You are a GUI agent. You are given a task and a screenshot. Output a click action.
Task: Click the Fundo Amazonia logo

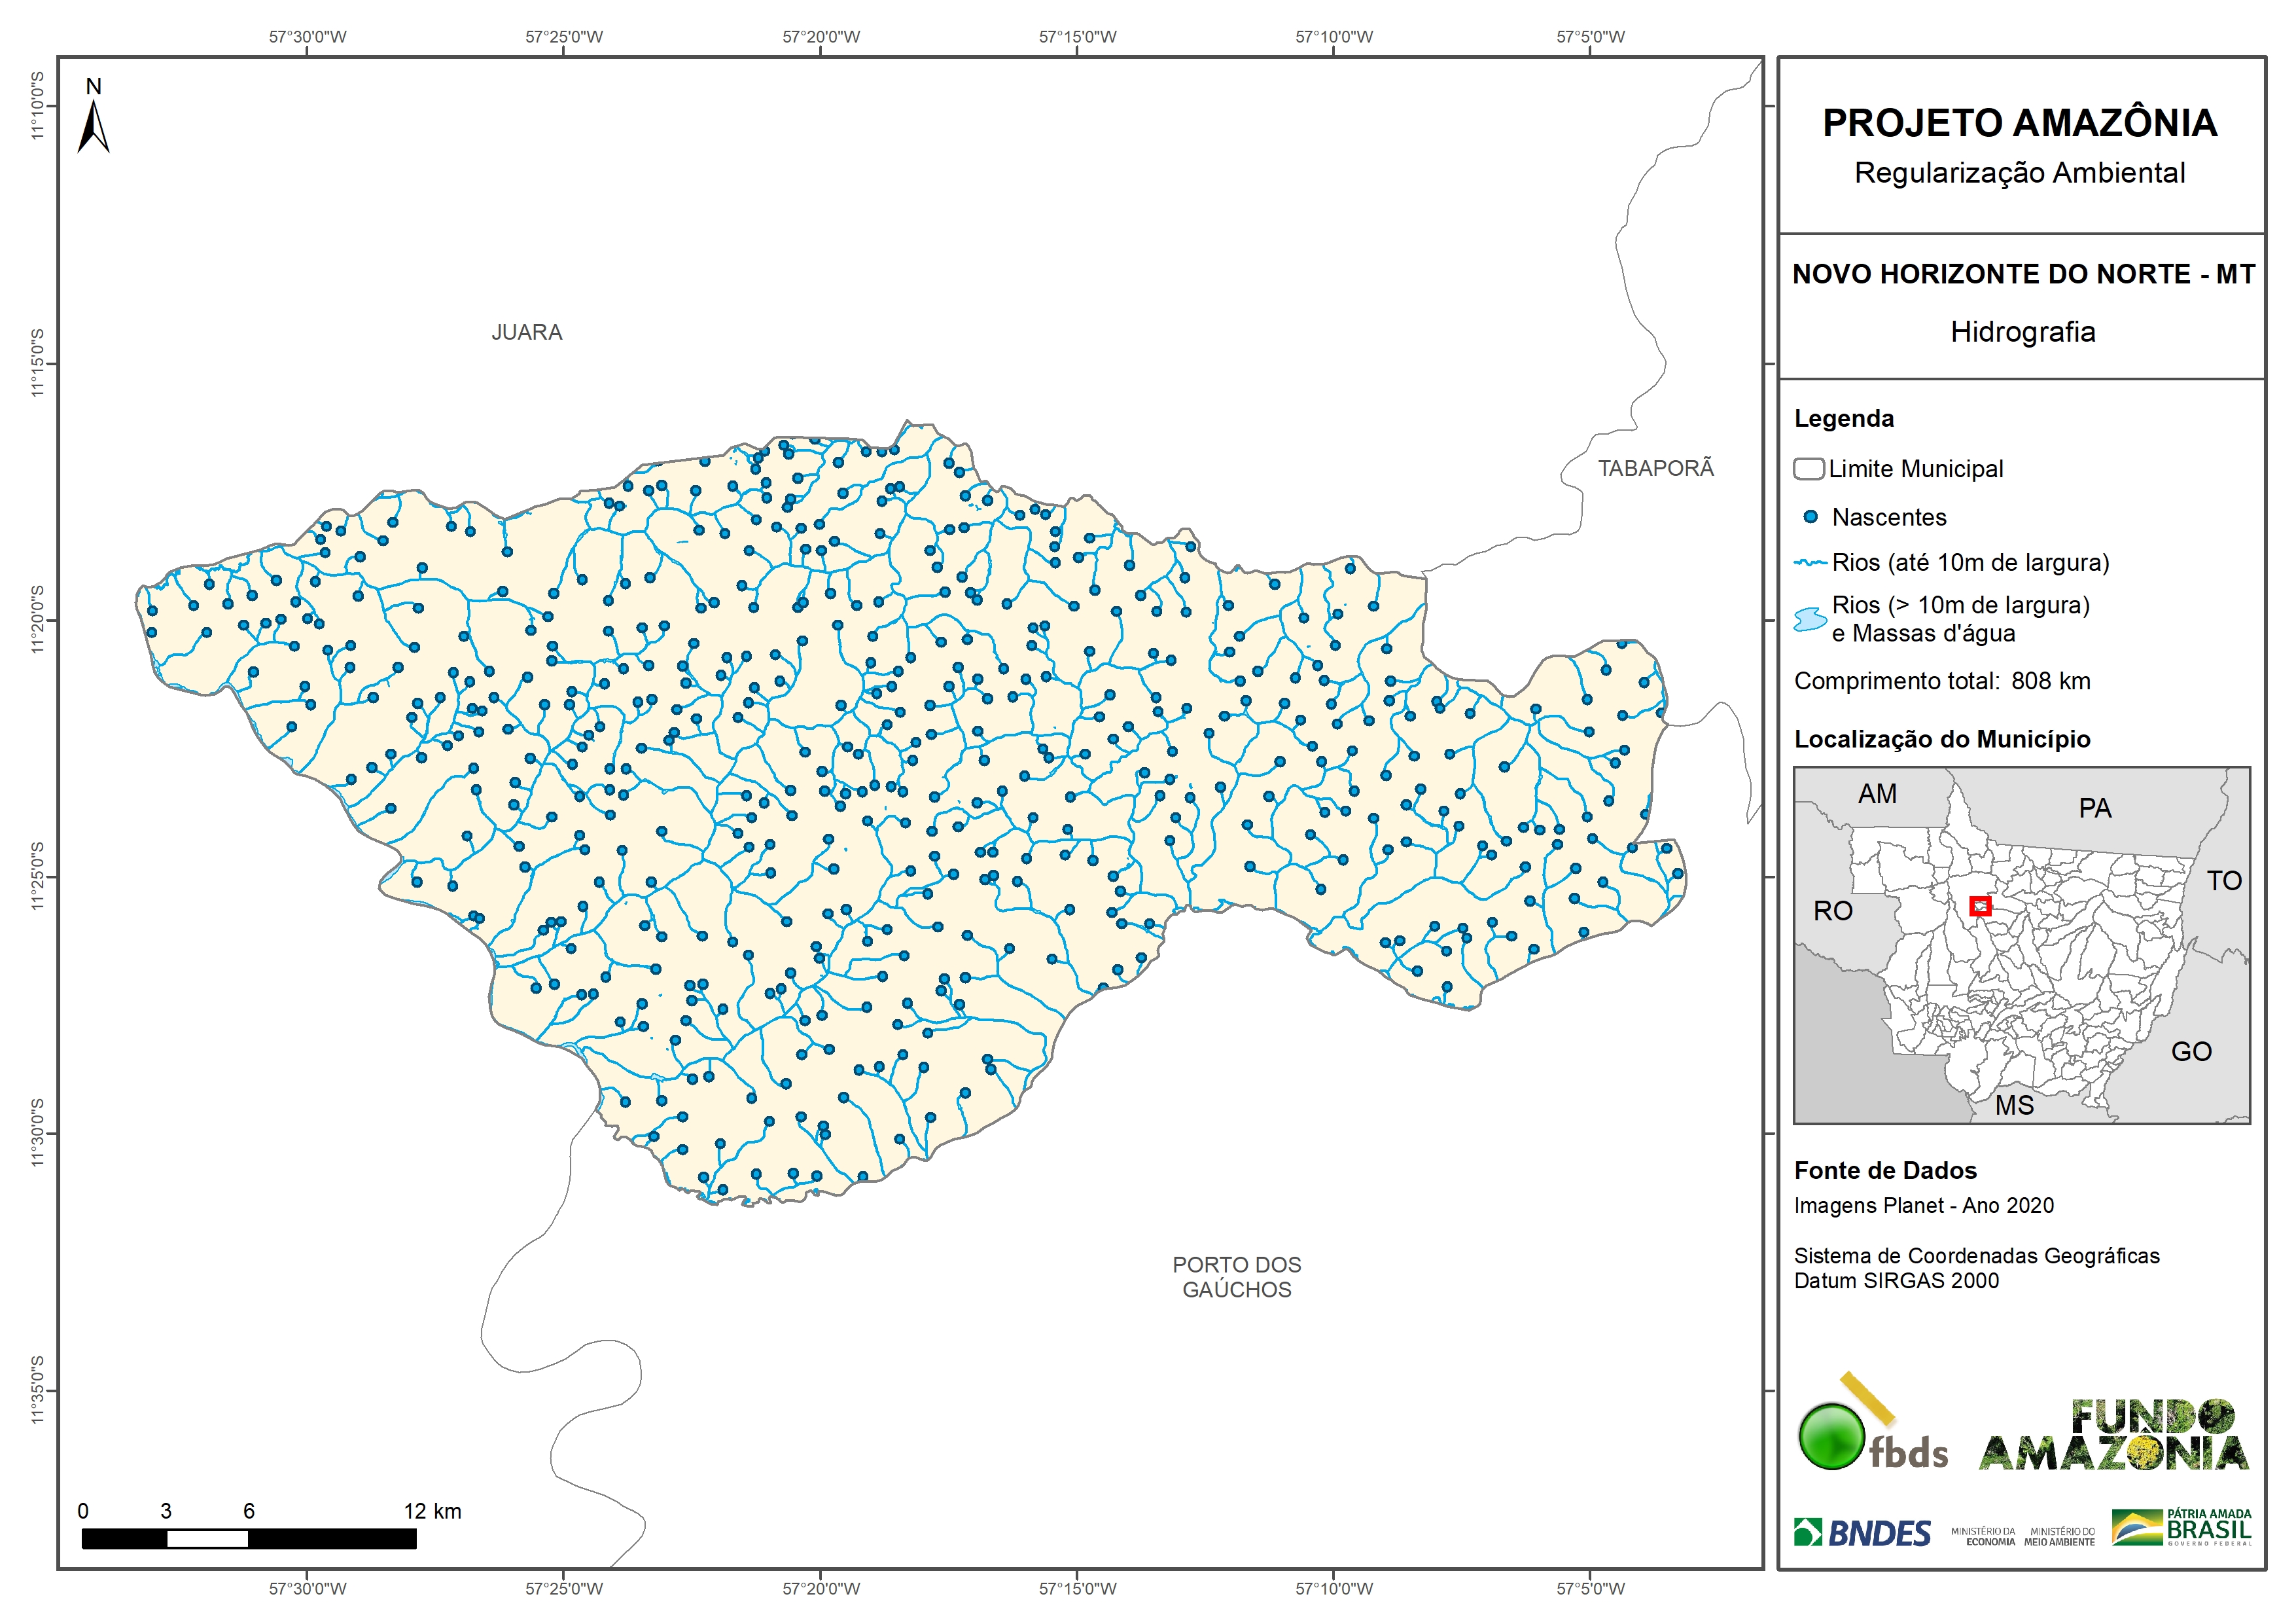2113,1435
